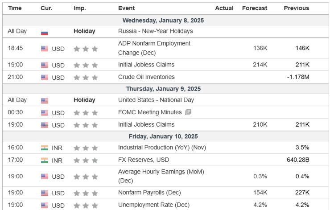Click importance stars for Crude Oil Inventories
Viewport: 330px width, 210px height.
click(86, 77)
